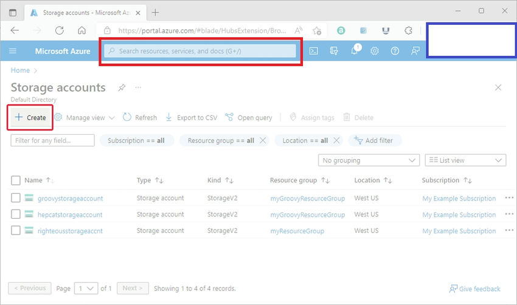This screenshot has width=517, height=305.
Task: Open the righteousstorageaccnt link
Action: pos(70,231)
